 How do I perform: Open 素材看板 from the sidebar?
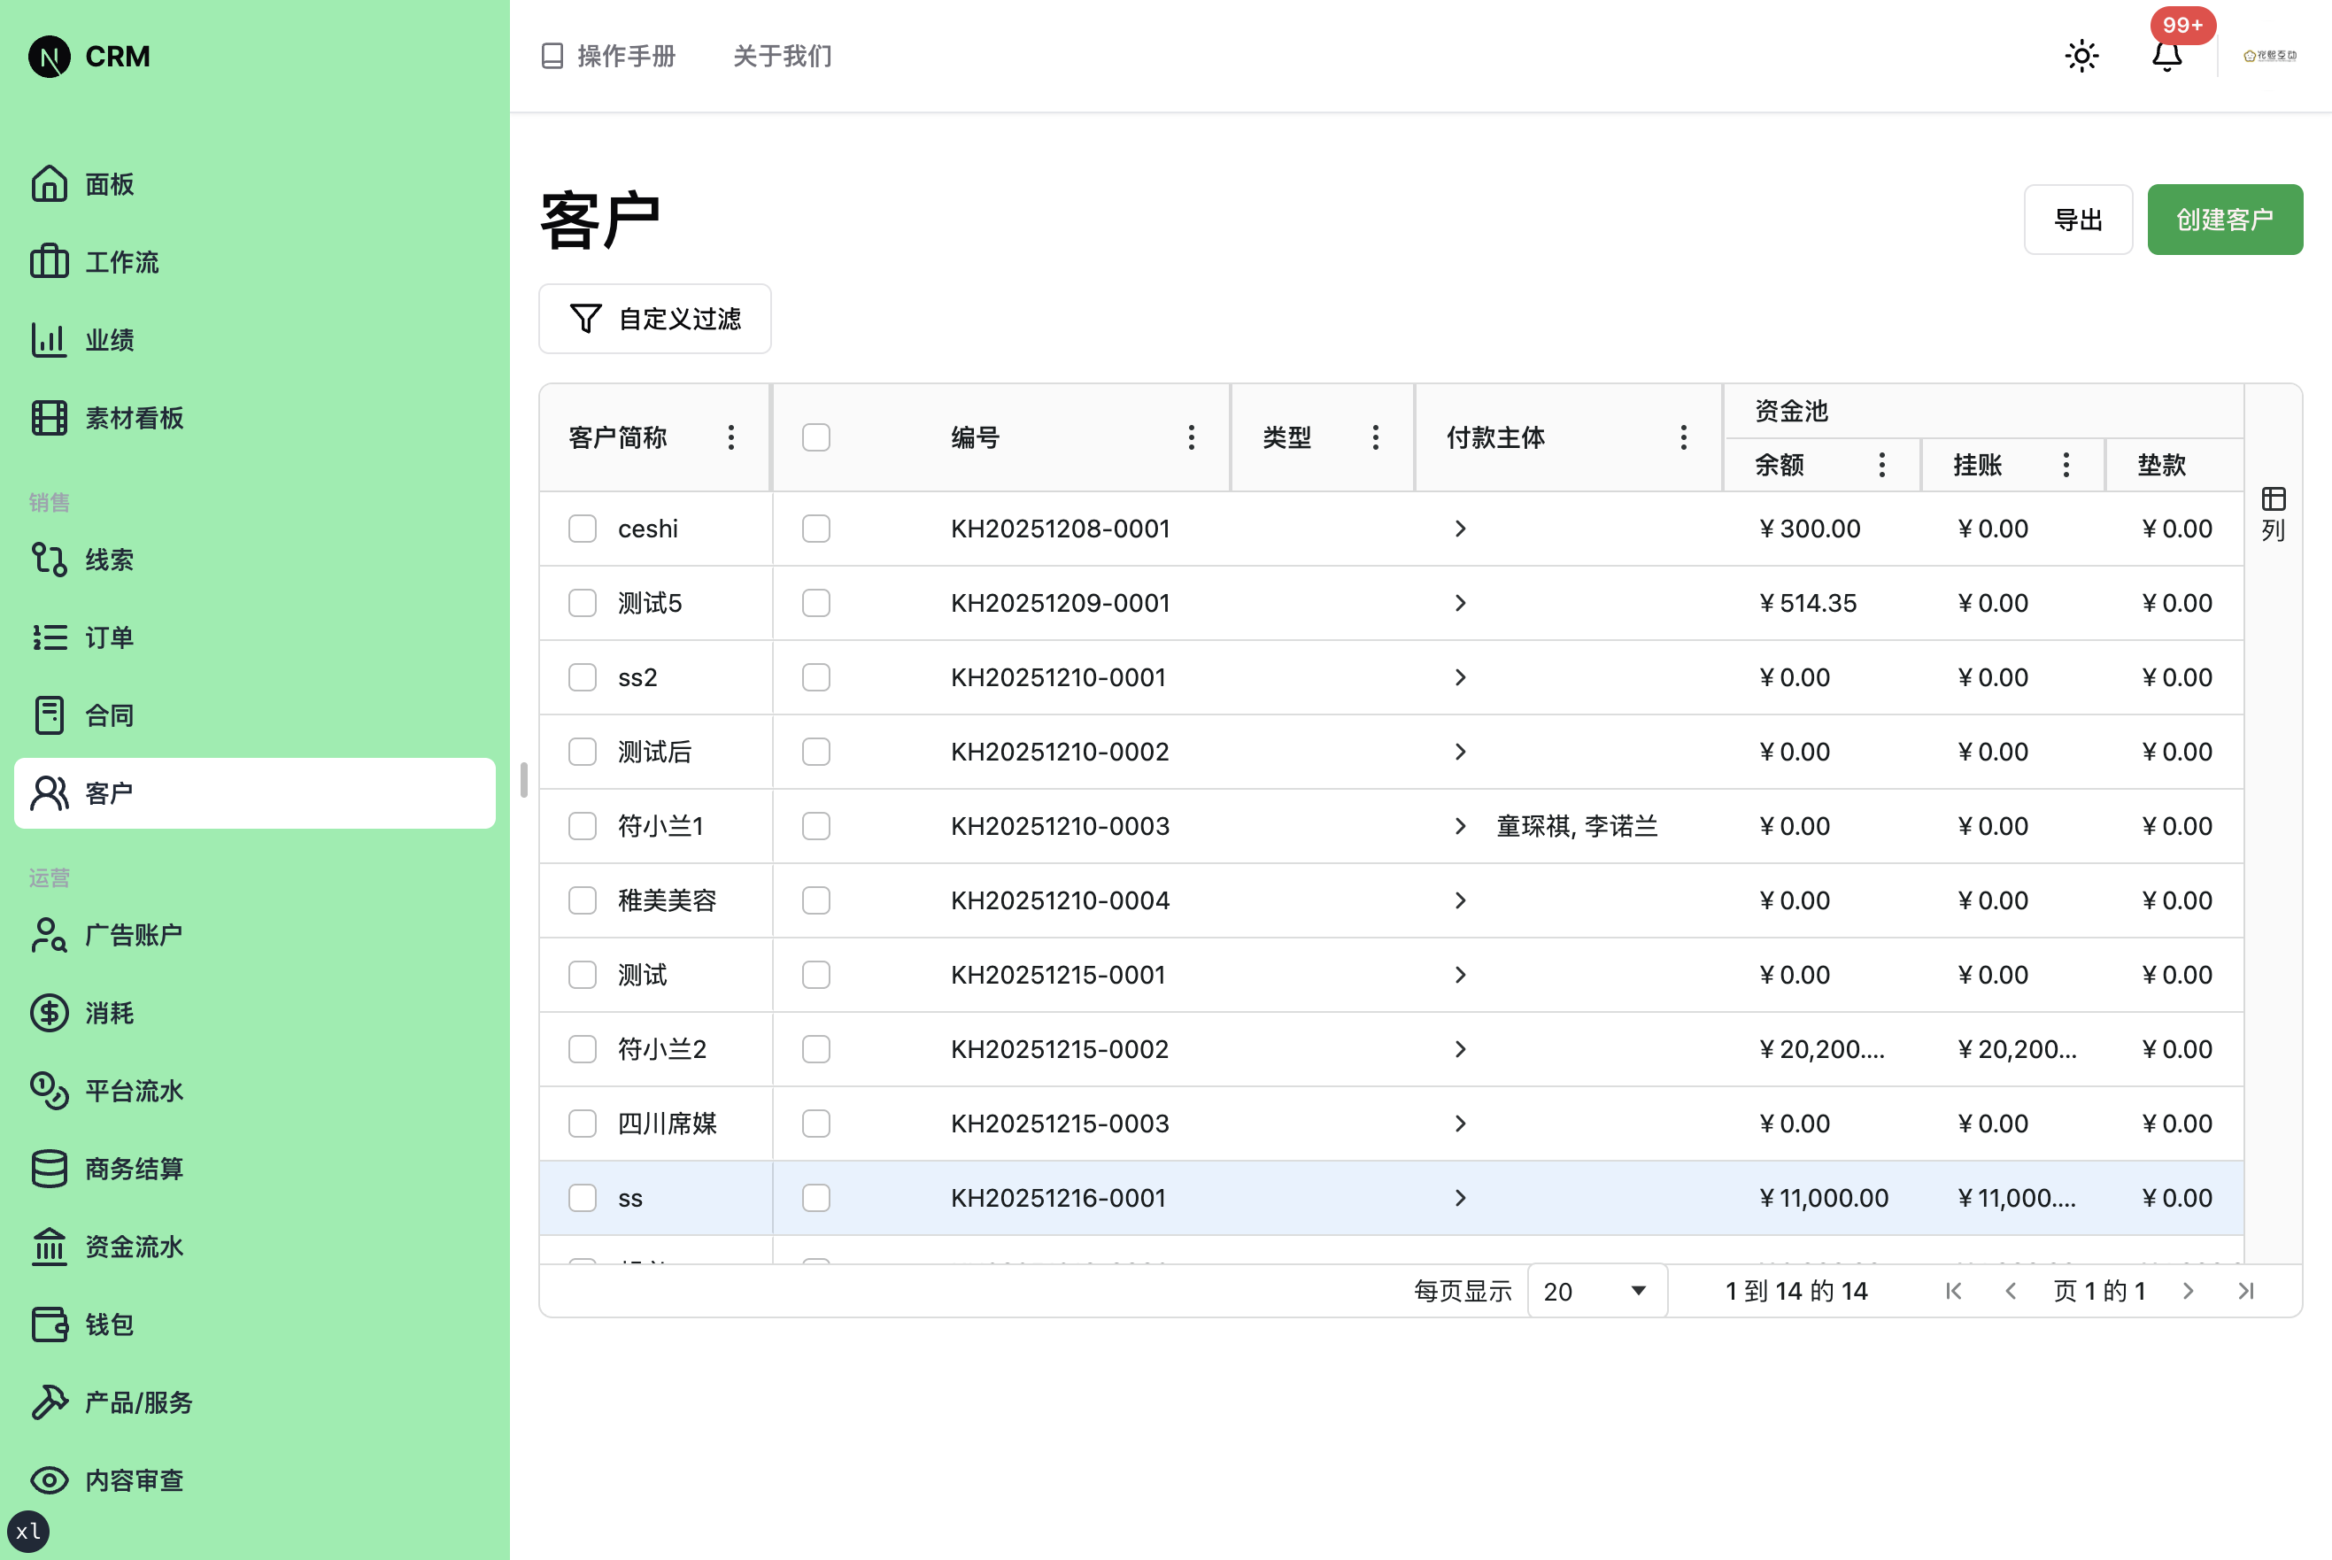point(134,418)
